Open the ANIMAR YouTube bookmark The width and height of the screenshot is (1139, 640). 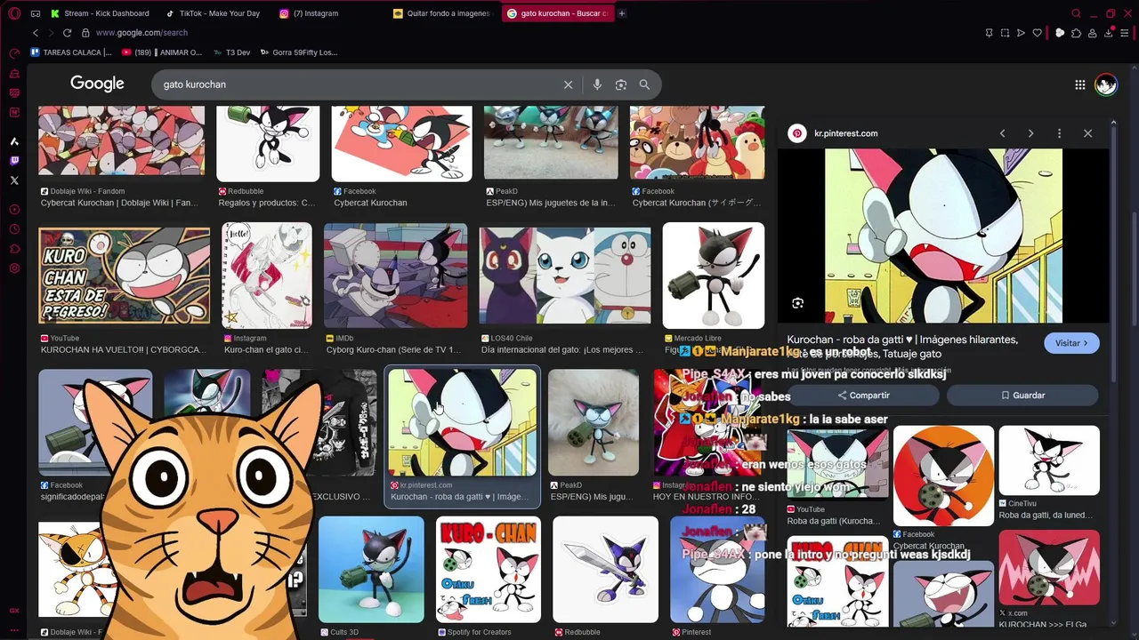pyautogui.click(x=161, y=52)
